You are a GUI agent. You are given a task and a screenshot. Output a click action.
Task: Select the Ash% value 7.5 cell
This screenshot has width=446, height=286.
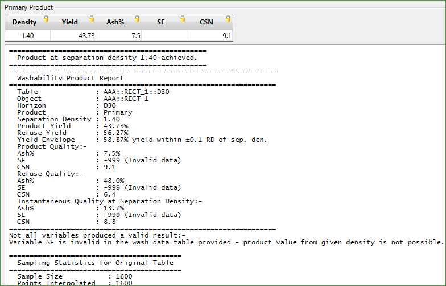(119, 35)
